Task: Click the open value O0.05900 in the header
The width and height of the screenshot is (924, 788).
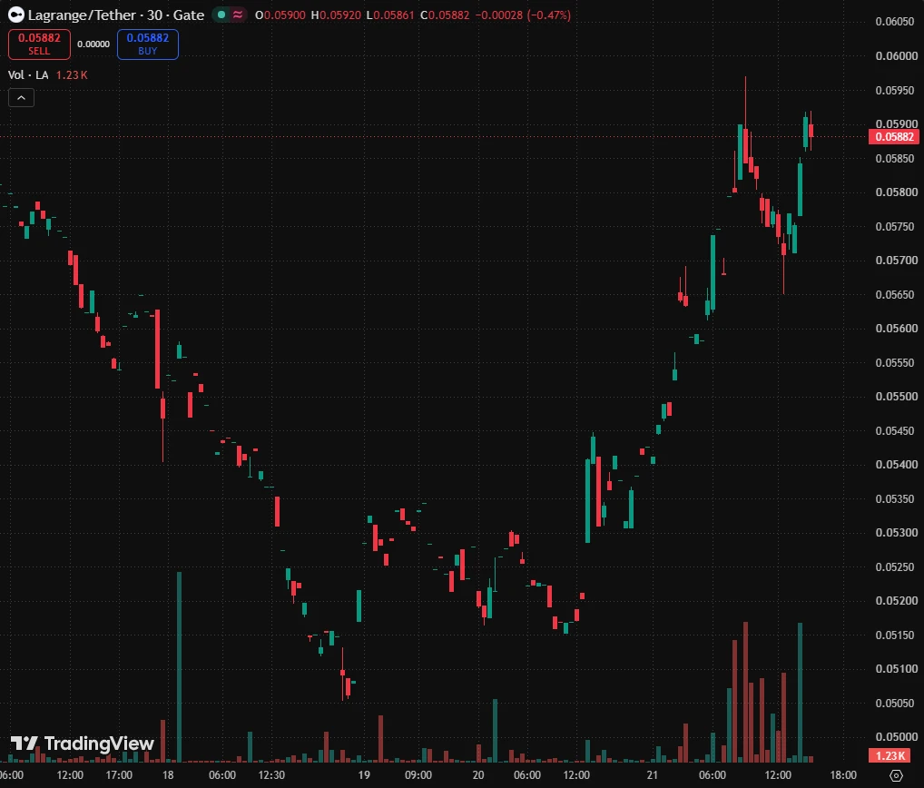Action: point(280,15)
